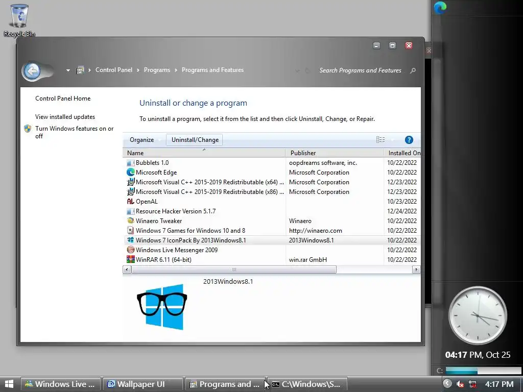Open the Windows Start button
This screenshot has width=523, height=392.
pyautogui.click(x=9, y=384)
